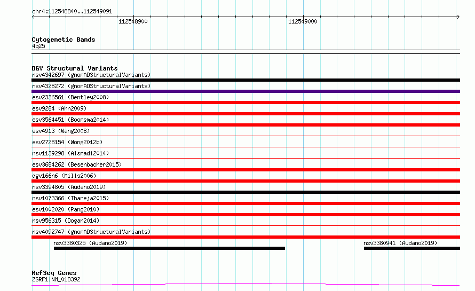Click the 112548900 ruler position label
The height and width of the screenshot is (291, 475).
(x=133, y=21)
